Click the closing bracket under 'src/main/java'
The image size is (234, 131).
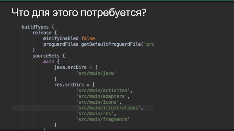pyautogui.click(x=55, y=79)
